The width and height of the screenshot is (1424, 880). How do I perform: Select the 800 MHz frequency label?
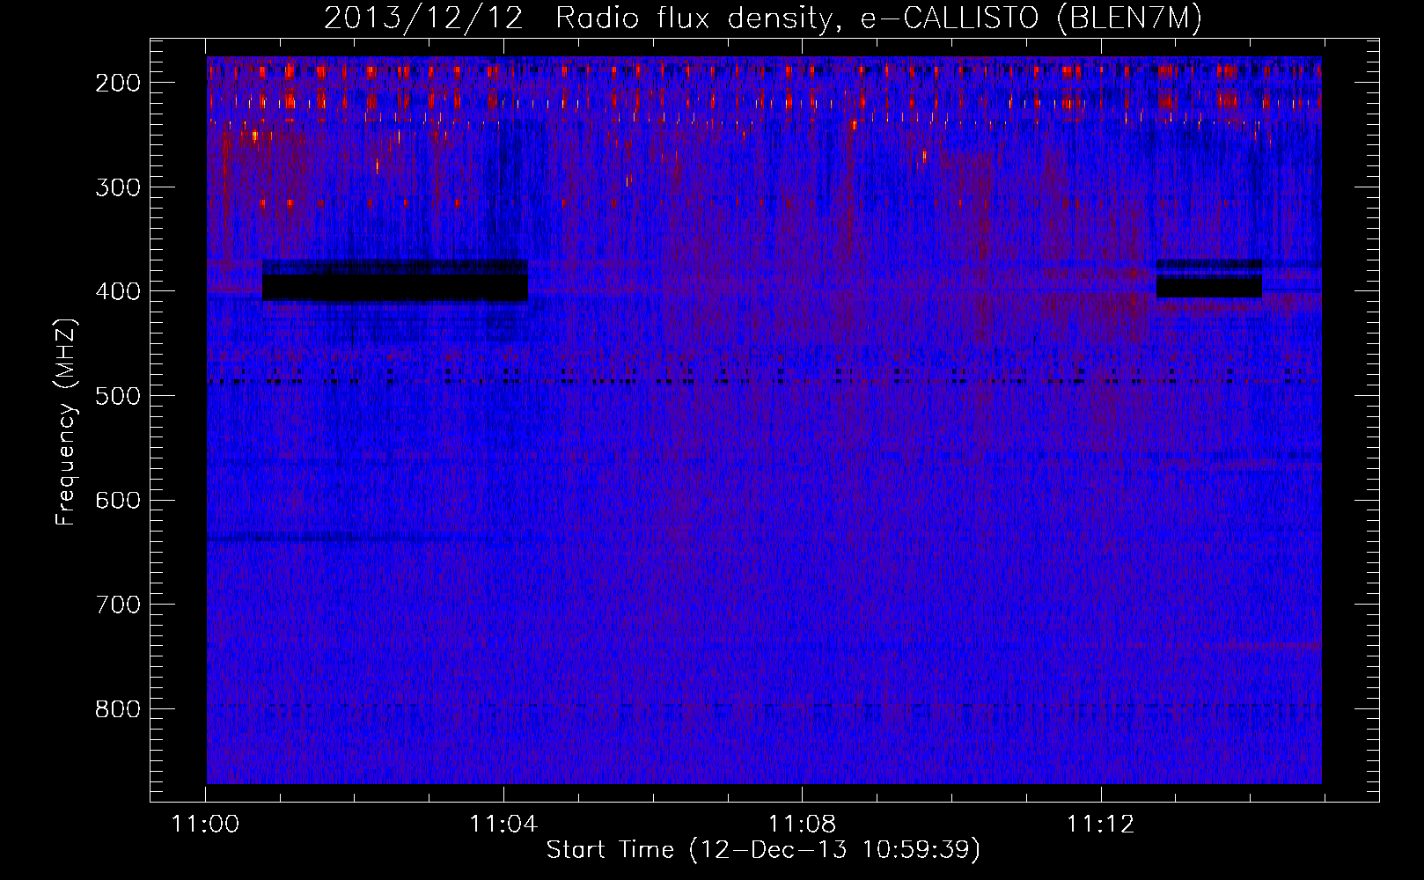pyautogui.click(x=118, y=709)
